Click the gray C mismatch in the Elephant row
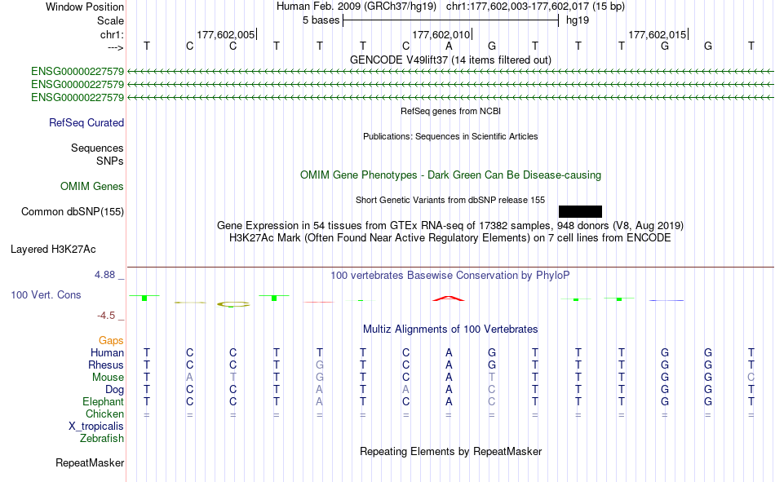This screenshot has height=482, width=775. click(492, 402)
